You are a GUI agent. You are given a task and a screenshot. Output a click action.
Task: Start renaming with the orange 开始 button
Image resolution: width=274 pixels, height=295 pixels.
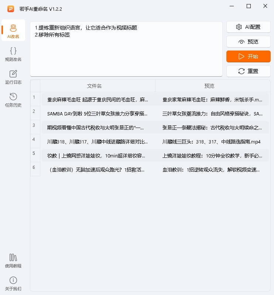(x=249, y=56)
